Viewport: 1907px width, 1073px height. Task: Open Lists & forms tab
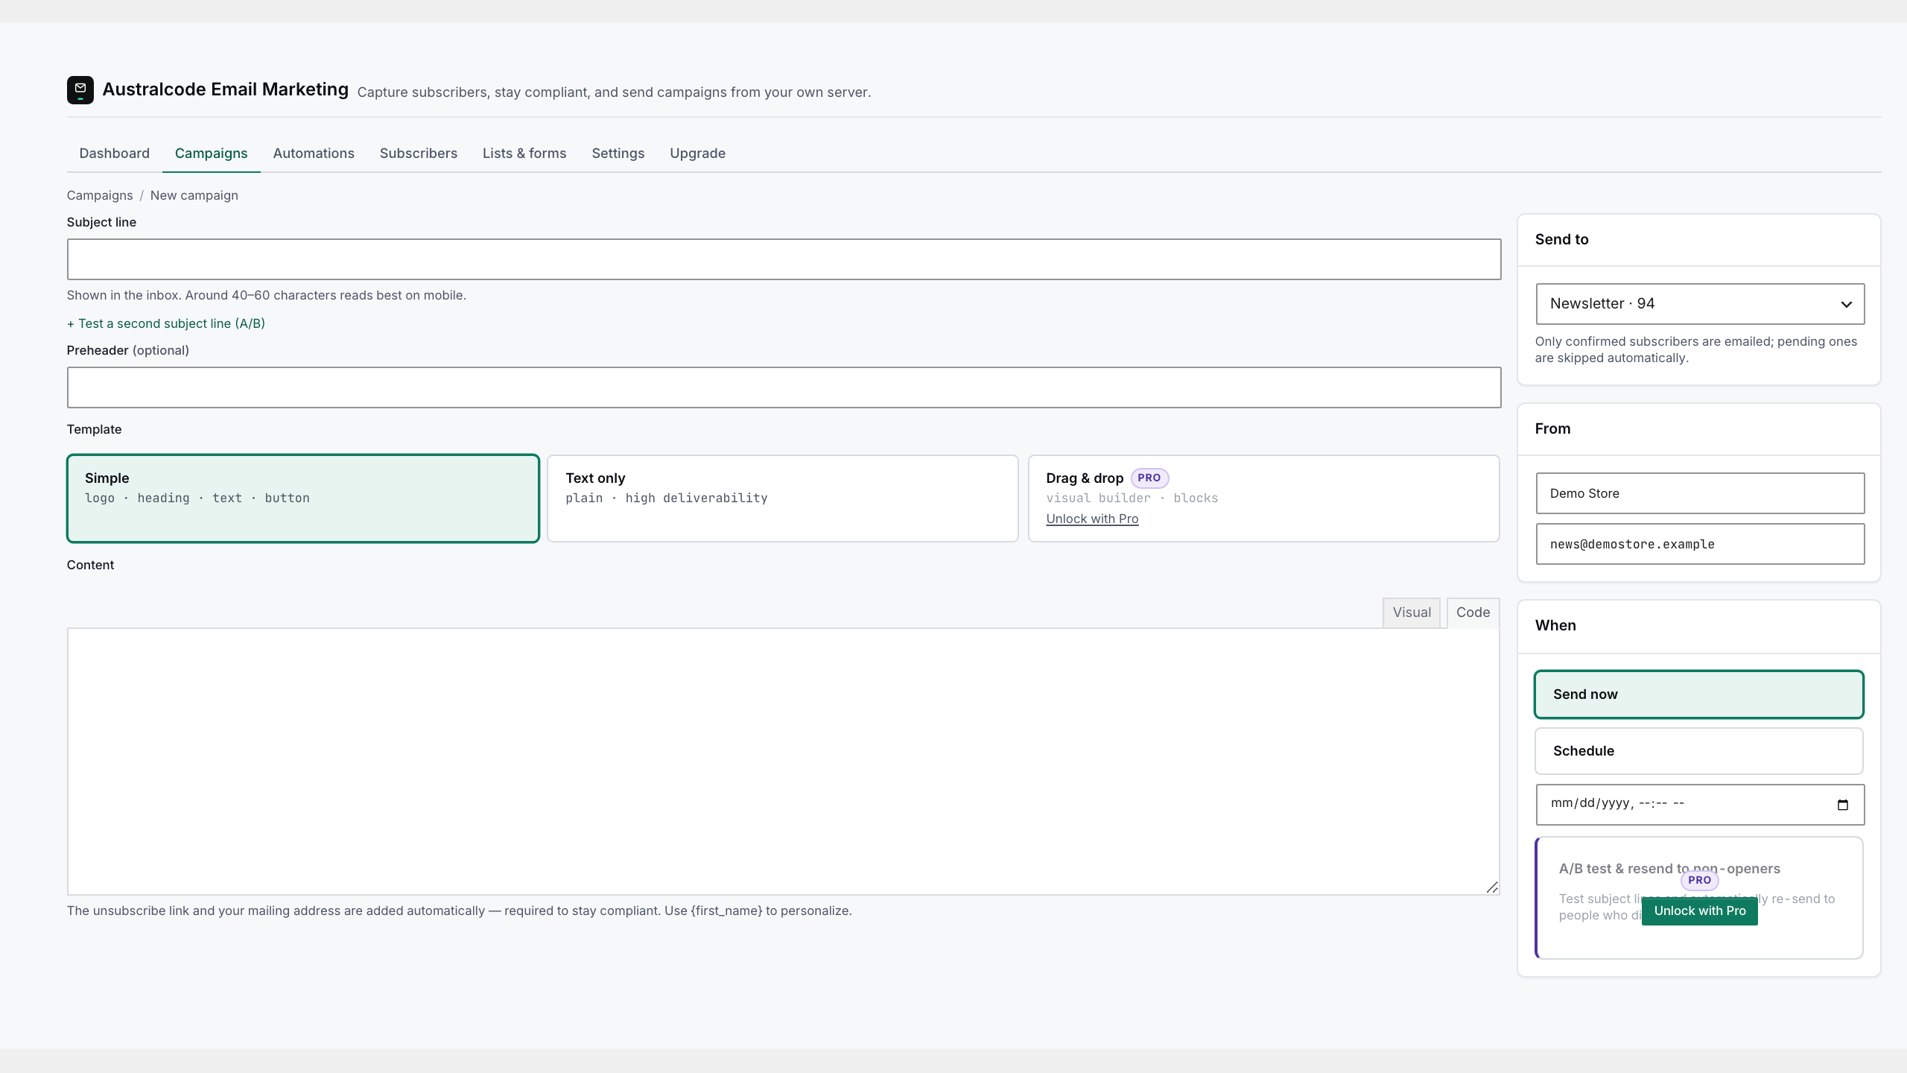coord(524,153)
